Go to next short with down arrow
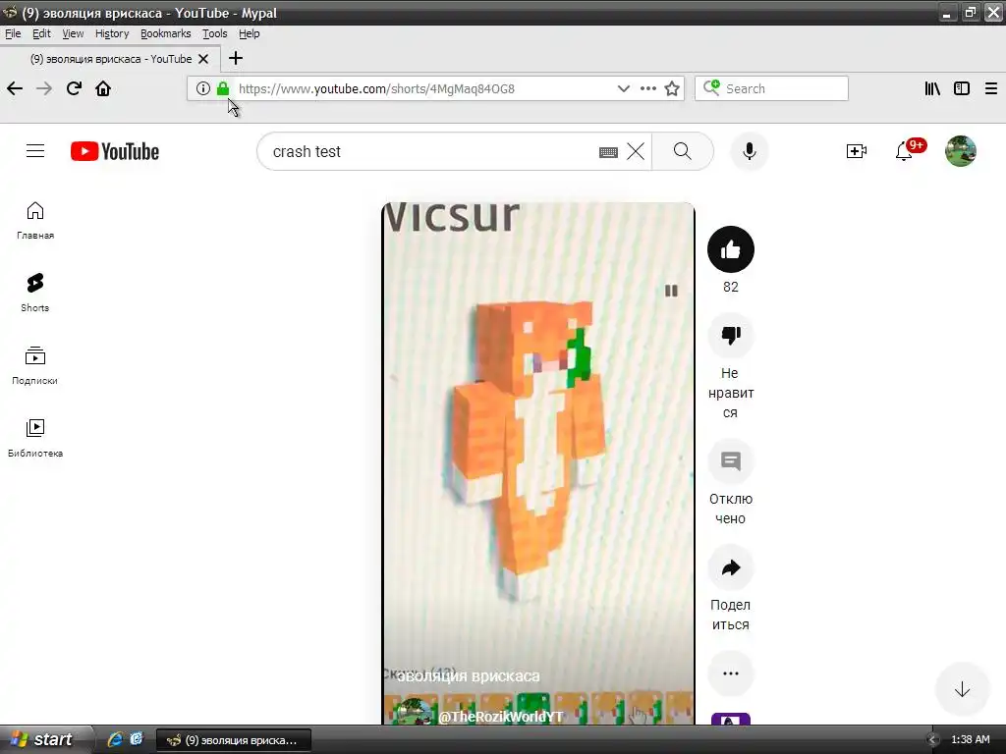The width and height of the screenshot is (1006, 754). 962,689
